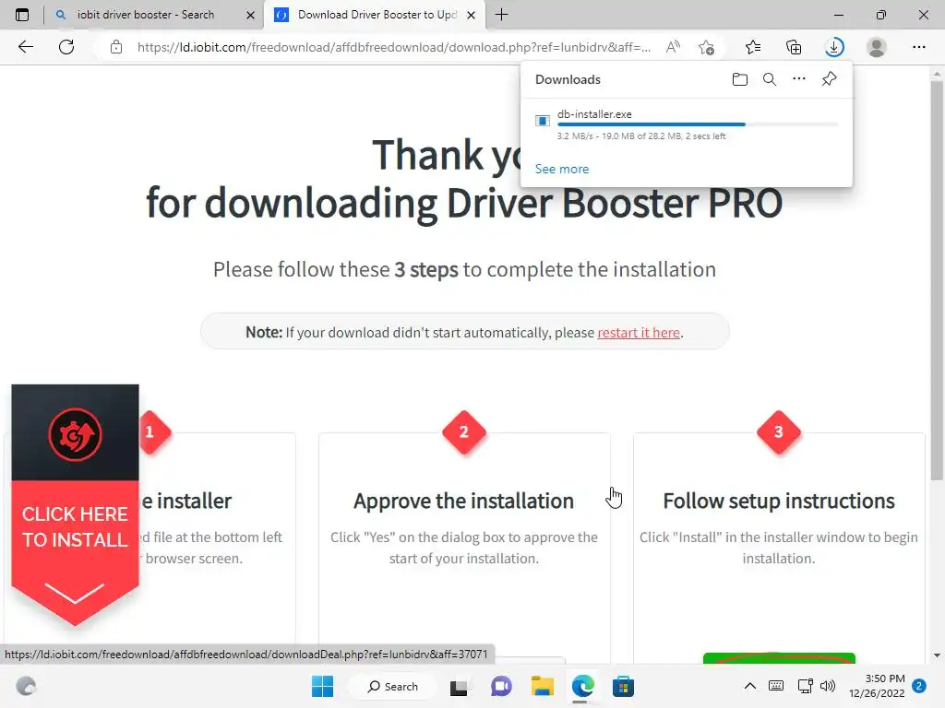View site info via the lock icon
Image resolution: width=945 pixels, height=708 pixels.
116,47
